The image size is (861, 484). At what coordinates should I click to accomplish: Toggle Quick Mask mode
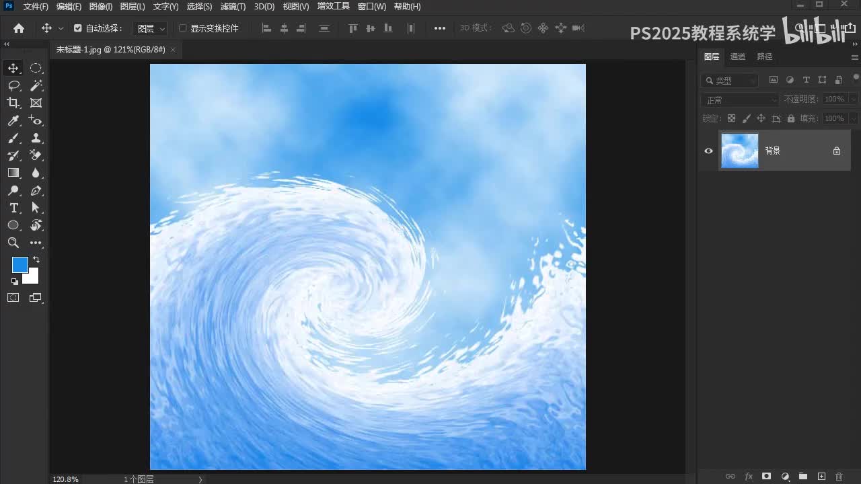click(x=13, y=297)
